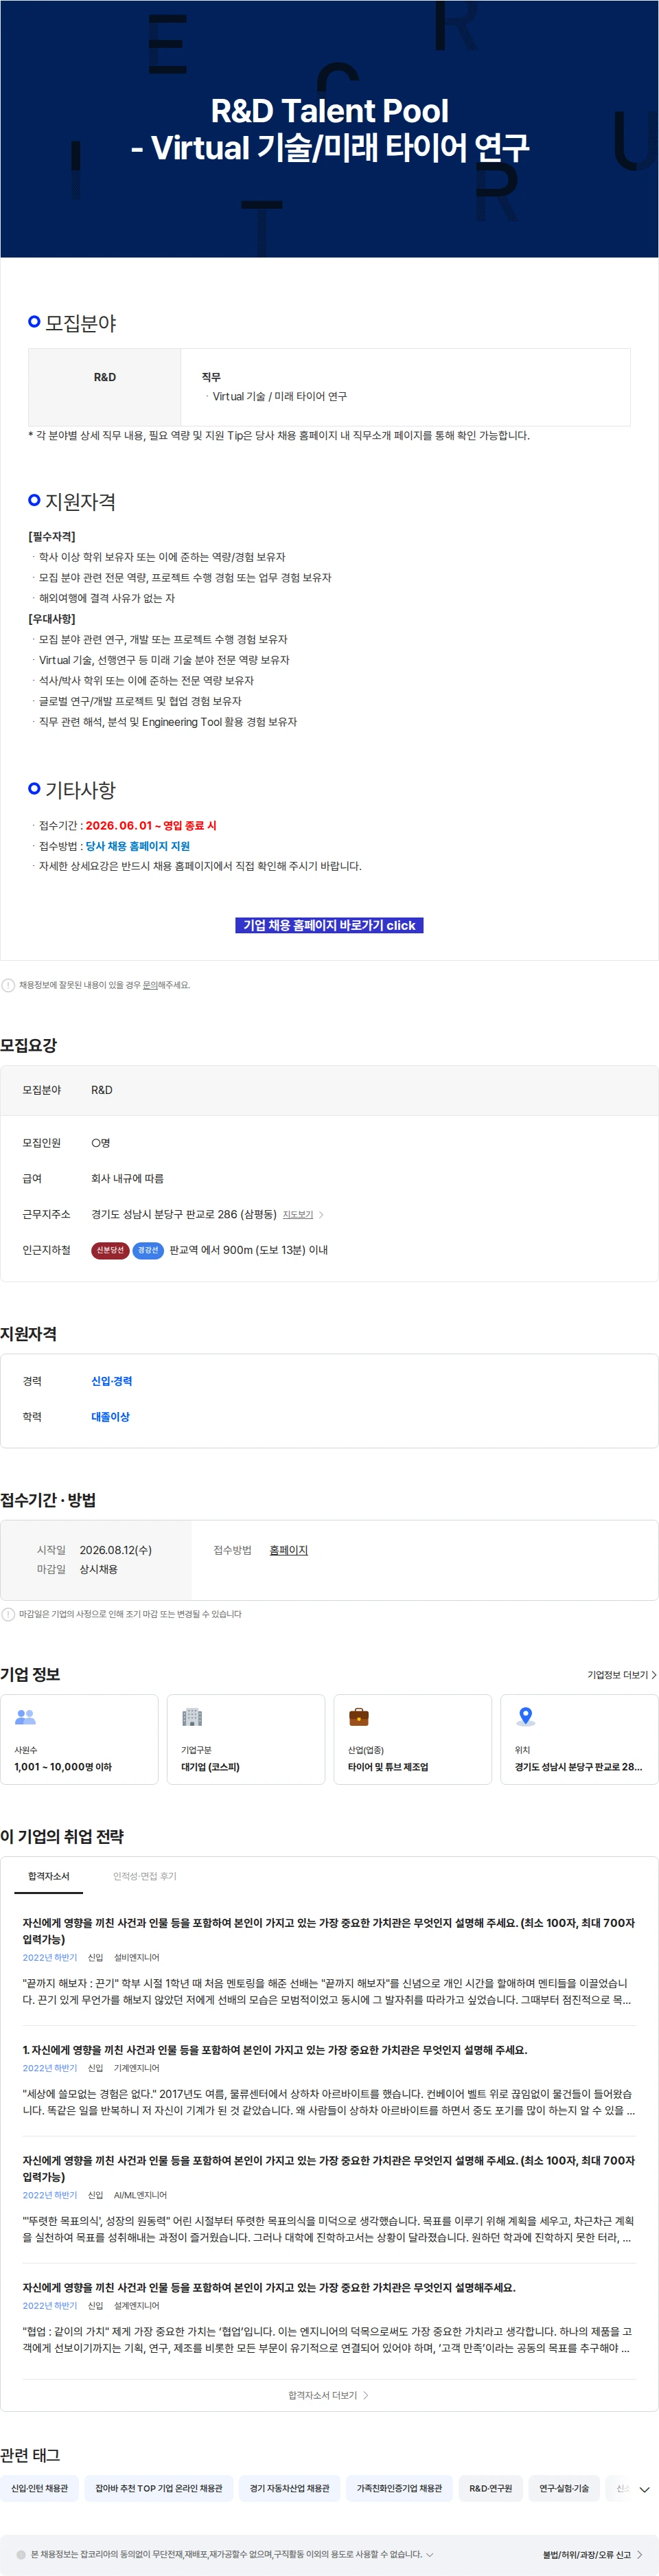Click the 신분당선 subway badge
This screenshot has width=659, height=2576.
110,1250
